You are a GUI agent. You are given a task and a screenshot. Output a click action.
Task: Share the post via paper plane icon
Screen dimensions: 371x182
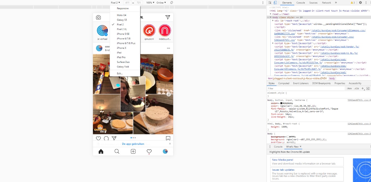(114, 138)
